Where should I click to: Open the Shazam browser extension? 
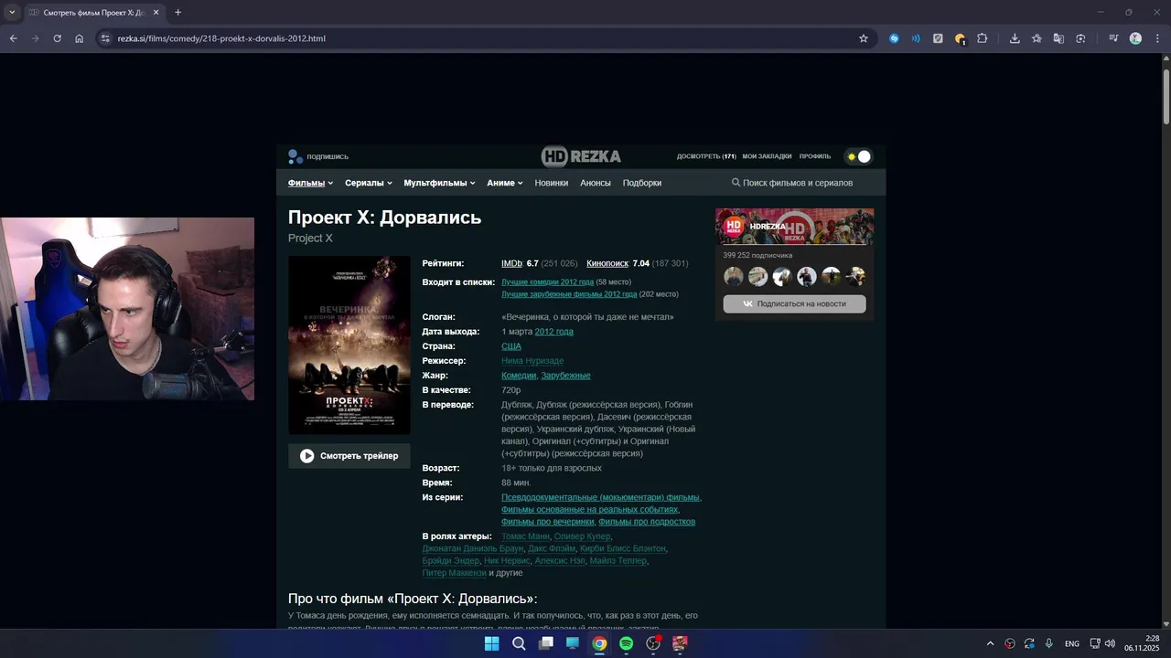click(x=894, y=38)
